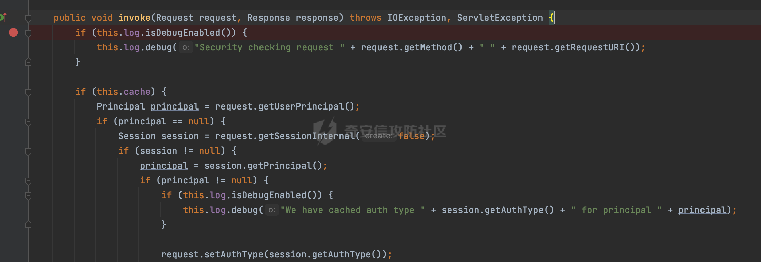This screenshot has height=262, width=761.
Task: Fold the if (principal != null) block
Action: (x=29, y=181)
